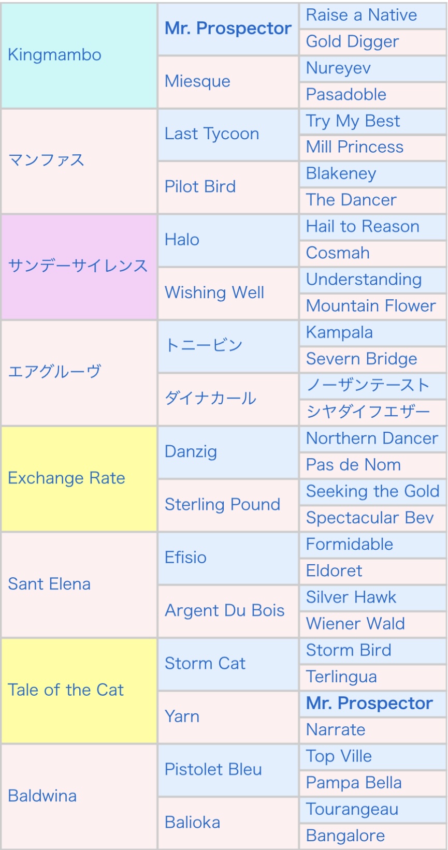Select the マンファス horse link

coord(46,160)
